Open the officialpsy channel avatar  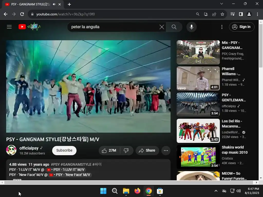(11, 150)
